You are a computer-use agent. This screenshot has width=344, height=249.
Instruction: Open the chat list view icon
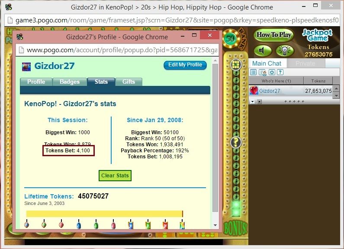(253, 72)
